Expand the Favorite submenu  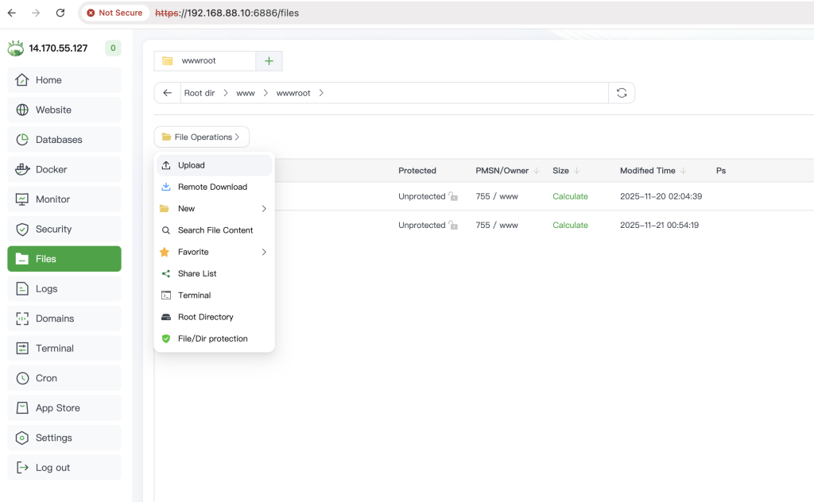[x=214, y=252]
